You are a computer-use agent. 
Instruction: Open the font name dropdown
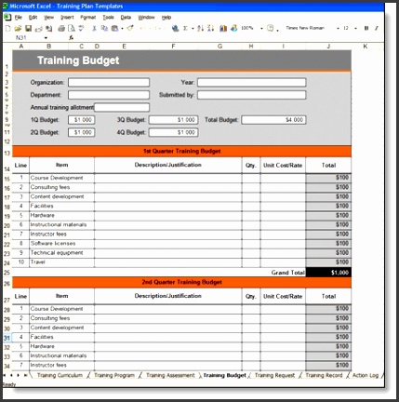338,29
